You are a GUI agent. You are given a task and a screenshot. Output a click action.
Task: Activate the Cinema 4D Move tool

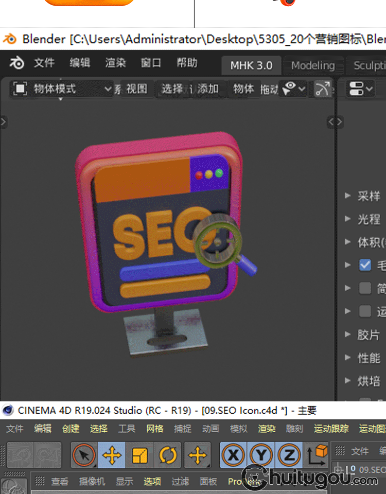click(112, 455)
